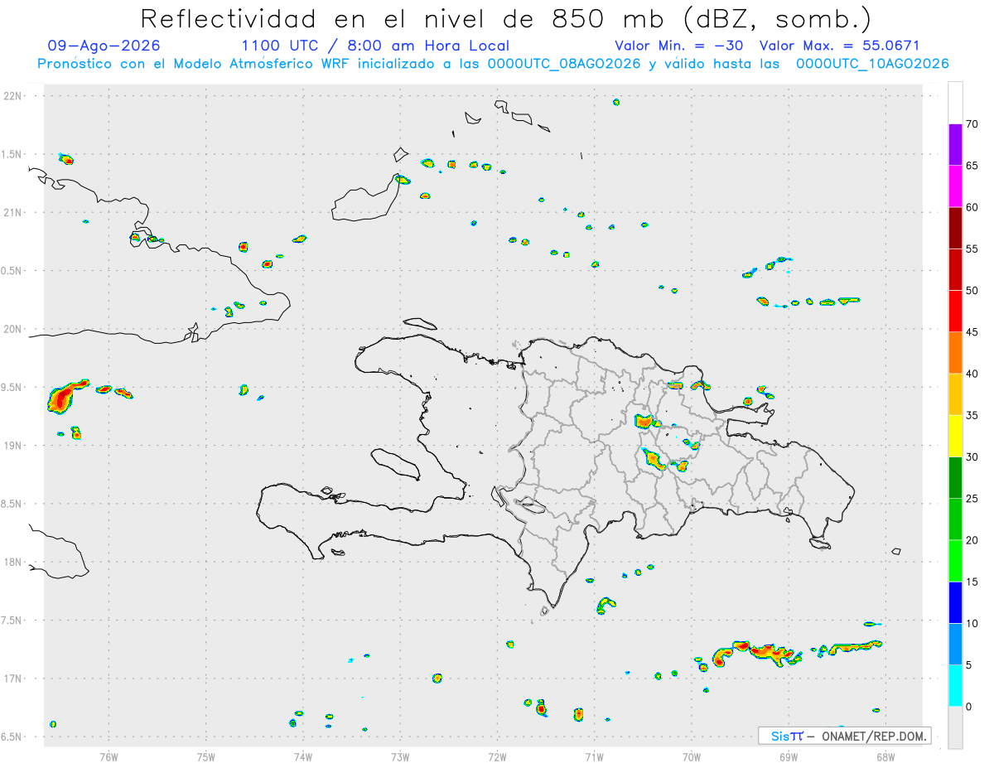Click the '70W' longitude axis label
The image size is (994, 768).
click(x=692, y=756)
